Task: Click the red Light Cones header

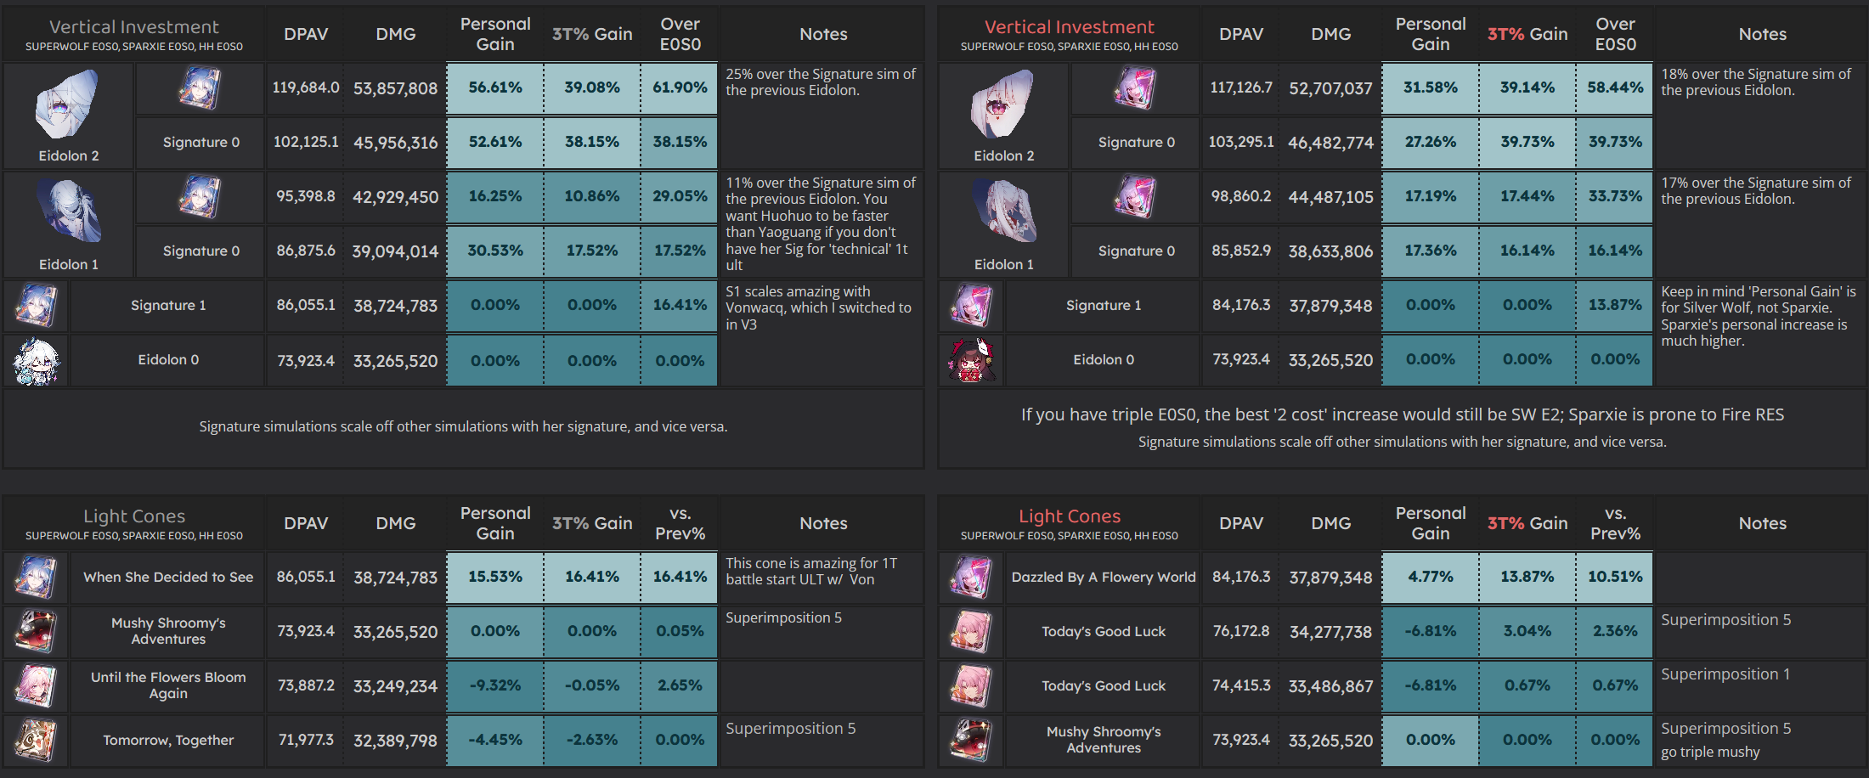Action: (1069, 516)
